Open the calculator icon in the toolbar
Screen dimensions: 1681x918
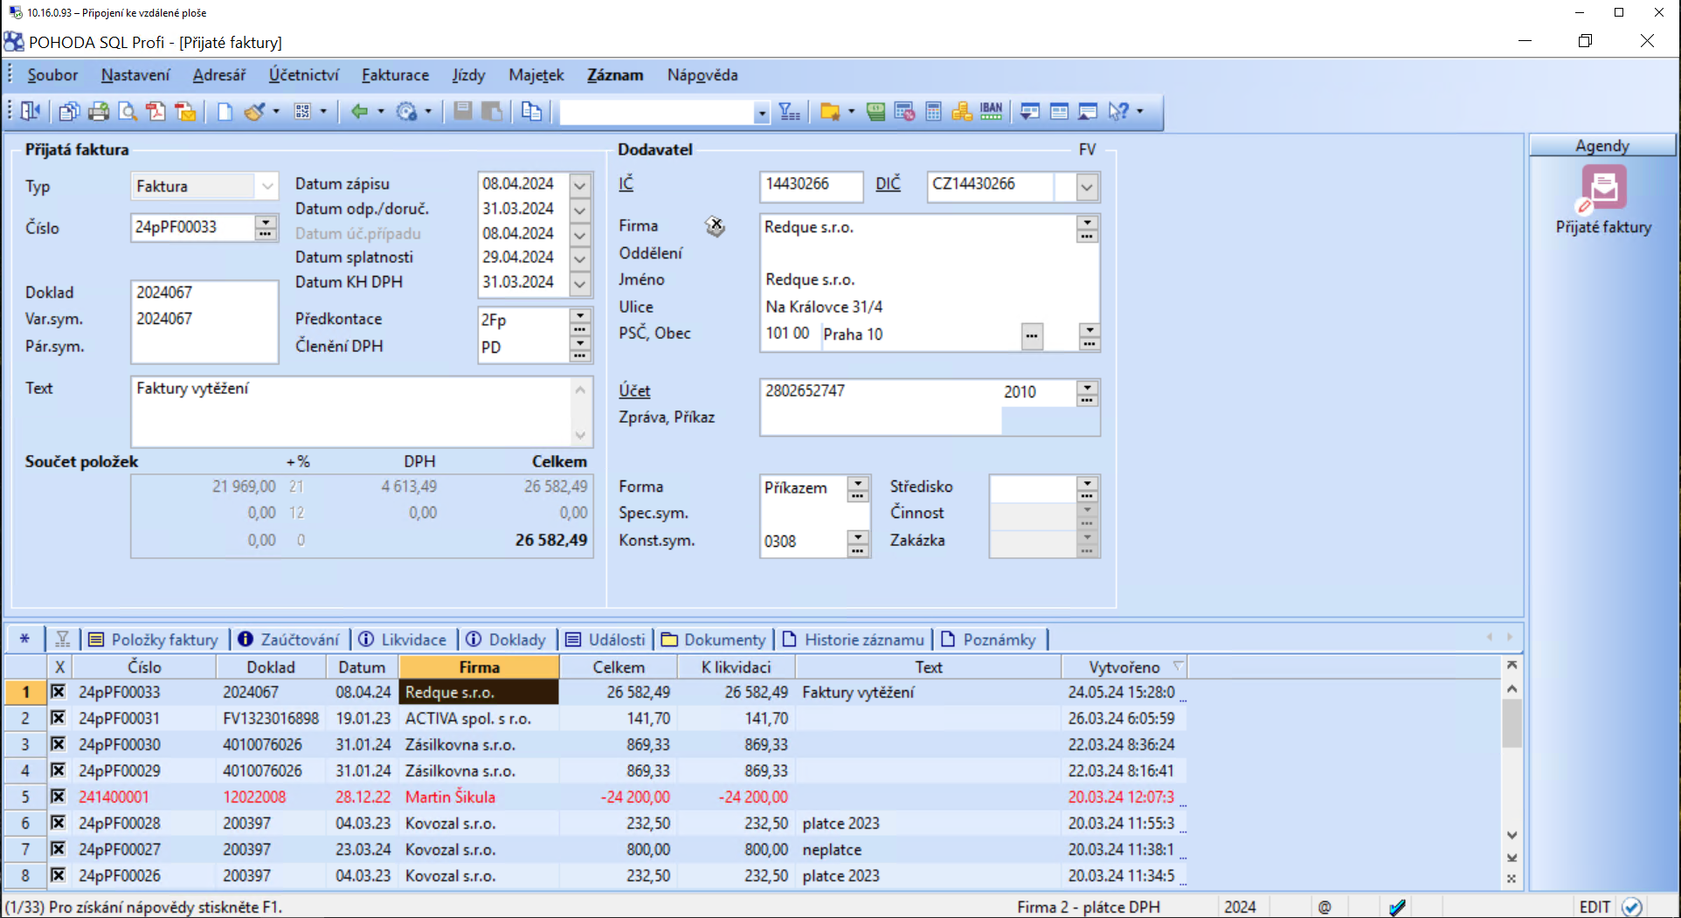(x=933, y=112)
